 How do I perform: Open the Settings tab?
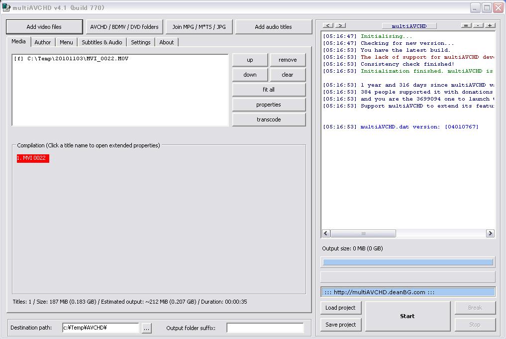coord(141,42)
